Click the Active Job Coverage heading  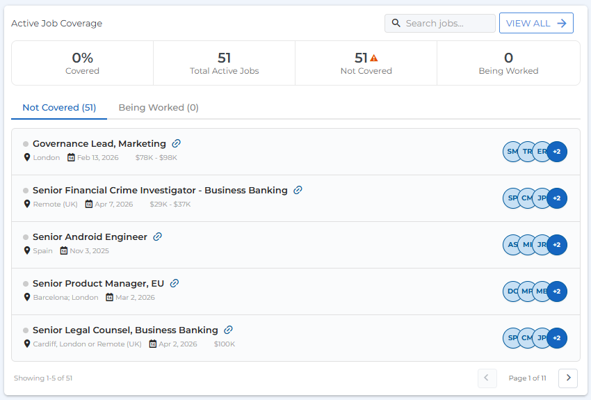click(x=56, y=24)
